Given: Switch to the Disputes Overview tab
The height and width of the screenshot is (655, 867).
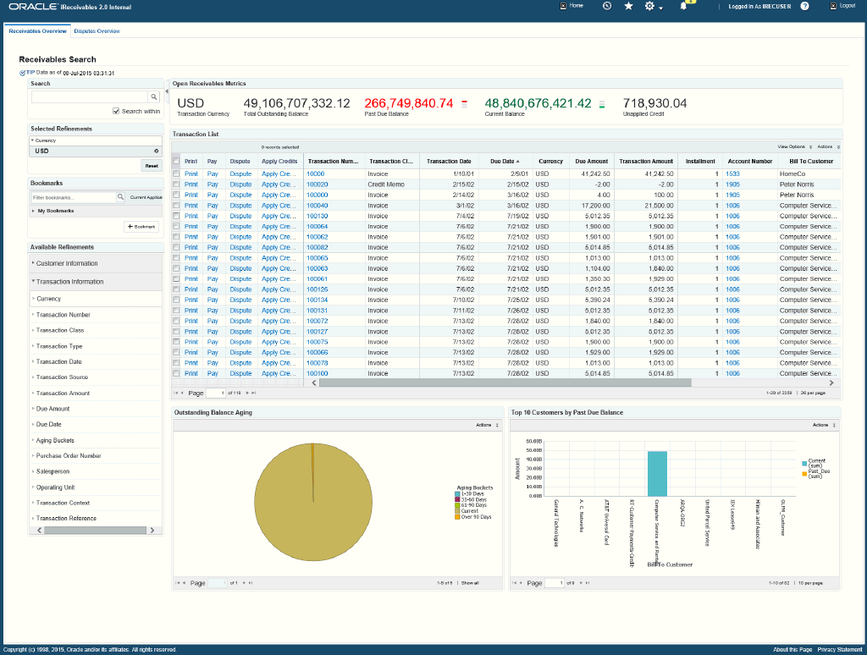Looking at the screenshot, I should click(x=97, y=31).
